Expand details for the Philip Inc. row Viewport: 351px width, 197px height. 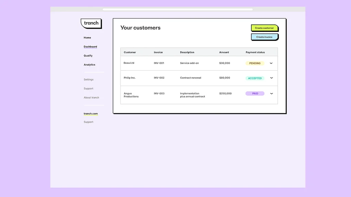pos(271,78)
